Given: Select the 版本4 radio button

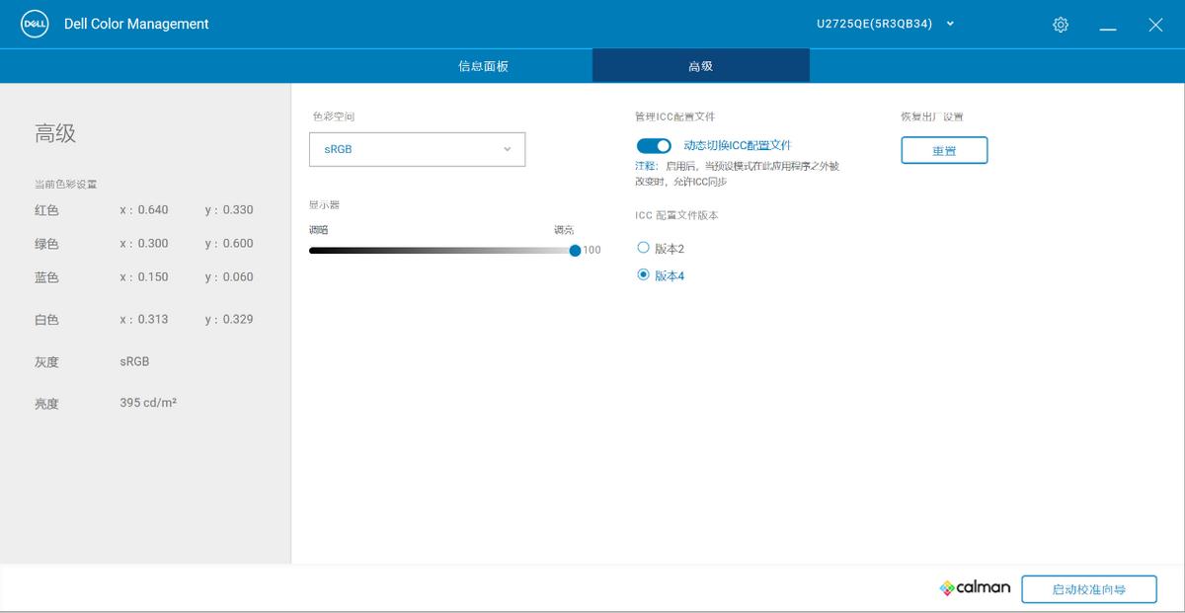Looking at the screenshot, I should click(644, 274).
